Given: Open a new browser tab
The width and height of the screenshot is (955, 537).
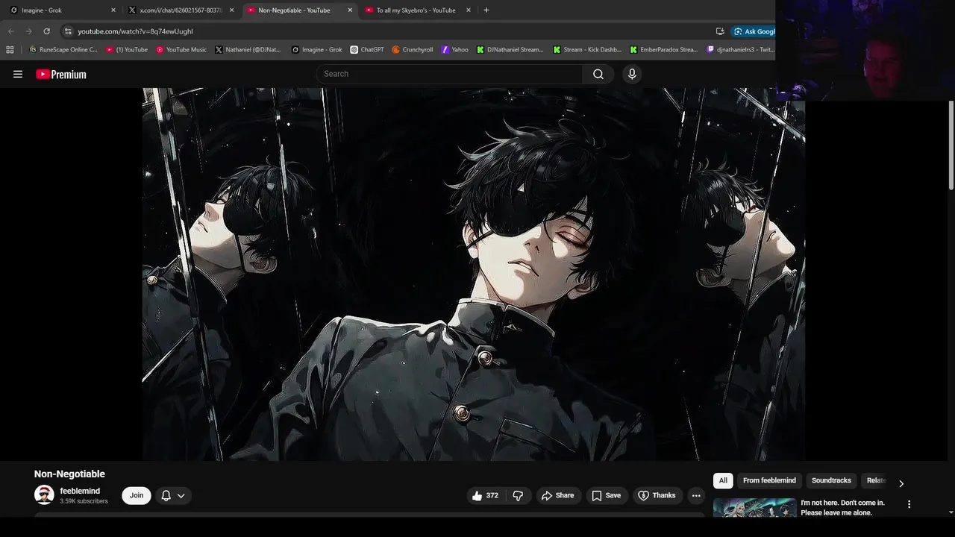Looking at the screenshot, I should point(486,10).
